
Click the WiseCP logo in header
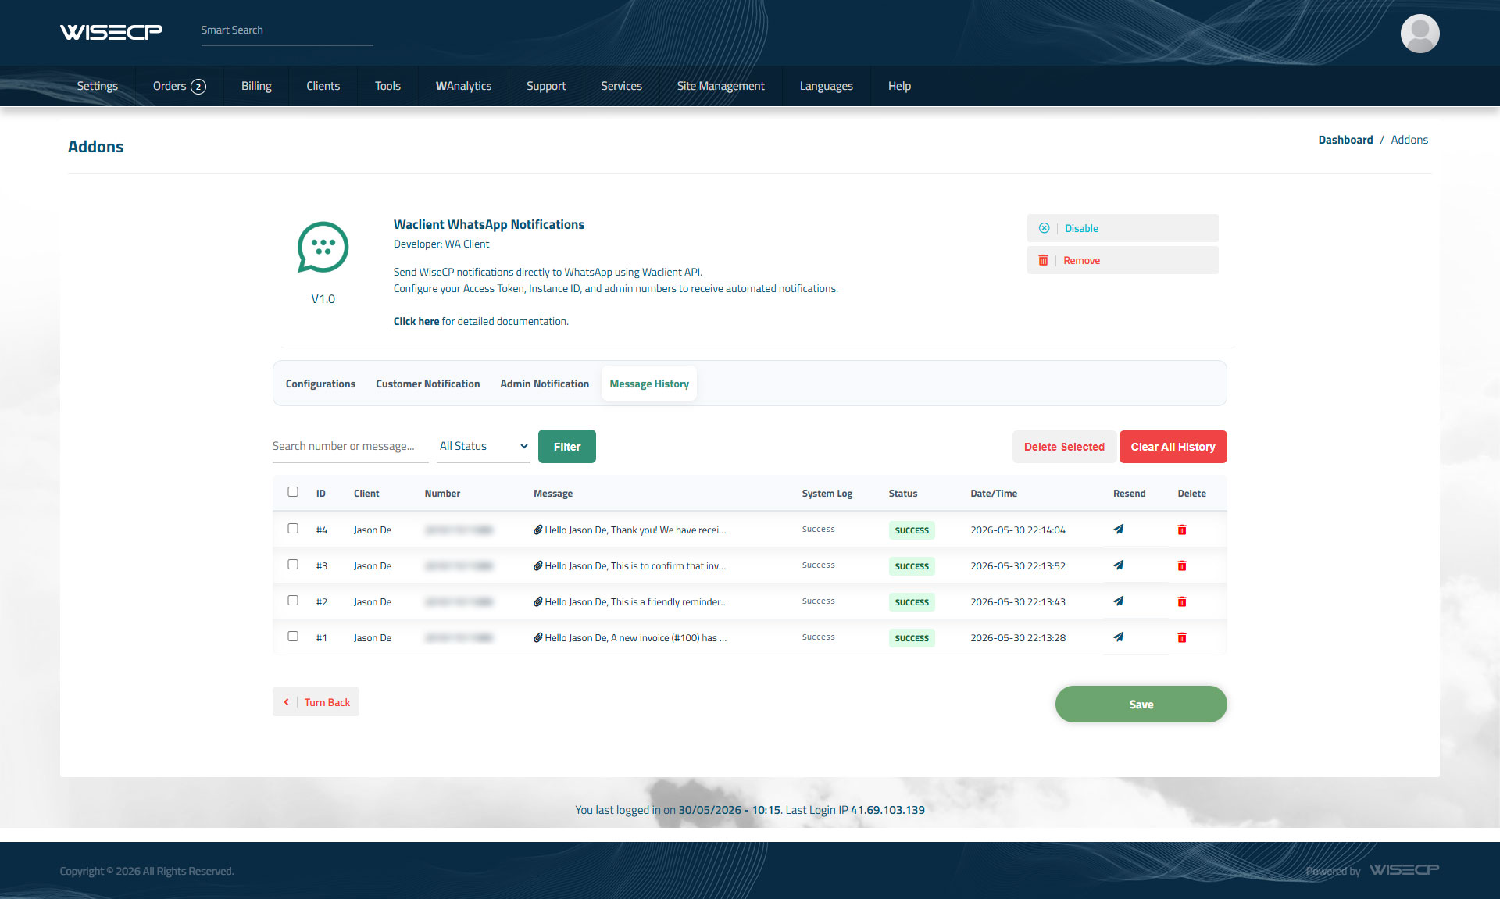pyautogui.click(x=111, y=32)
